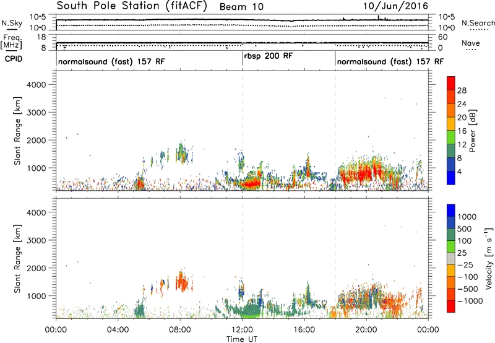The width and height of the screenshot is (495, 343).
Task: Click the '16:00' time axis tick label
Action: pos(304,330)
